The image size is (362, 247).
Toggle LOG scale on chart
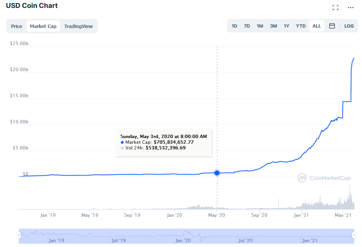coord(349,26)
